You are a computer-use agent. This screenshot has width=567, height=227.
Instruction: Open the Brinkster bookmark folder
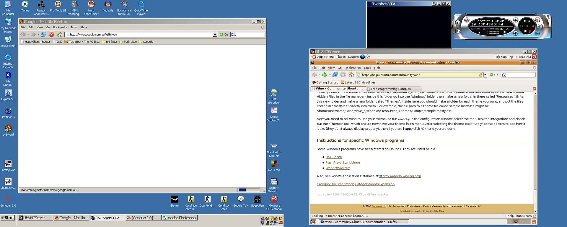coord(109,42)
